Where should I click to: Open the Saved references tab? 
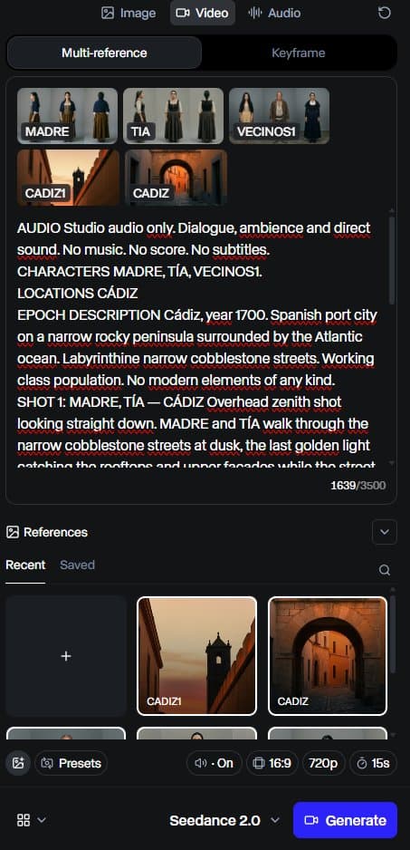pyautogui.click(x=78, y=565)
